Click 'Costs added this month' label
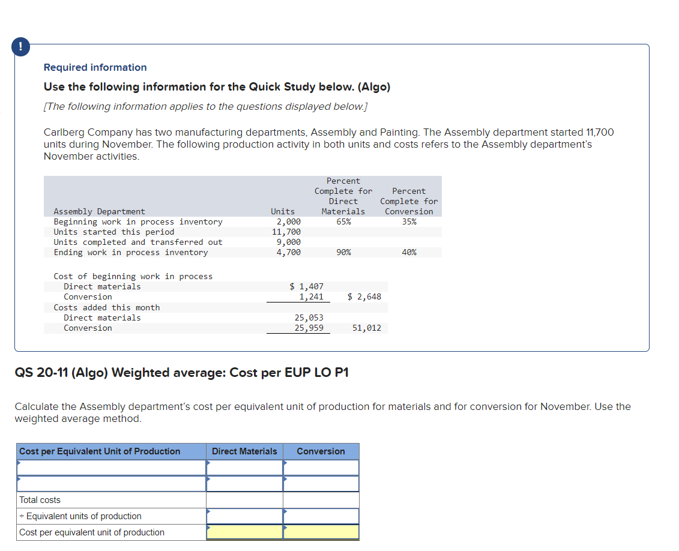 click(107, 308)
